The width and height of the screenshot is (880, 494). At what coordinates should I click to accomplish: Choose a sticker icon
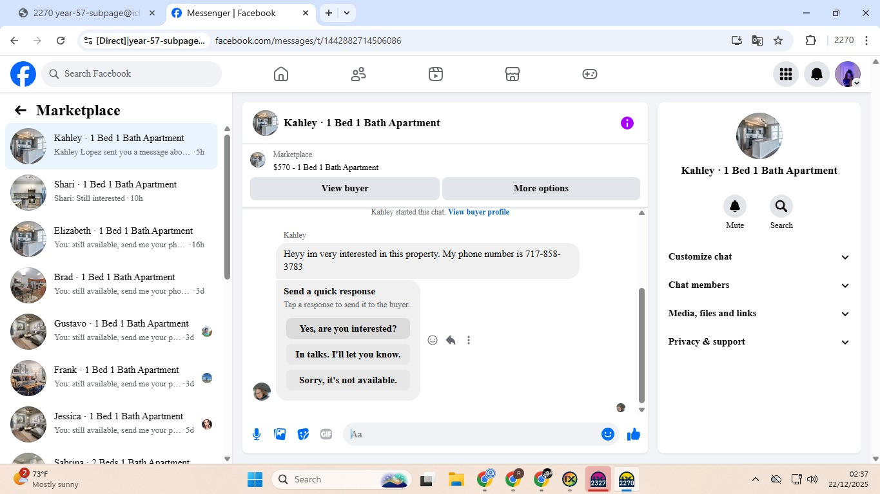point(303,434)
